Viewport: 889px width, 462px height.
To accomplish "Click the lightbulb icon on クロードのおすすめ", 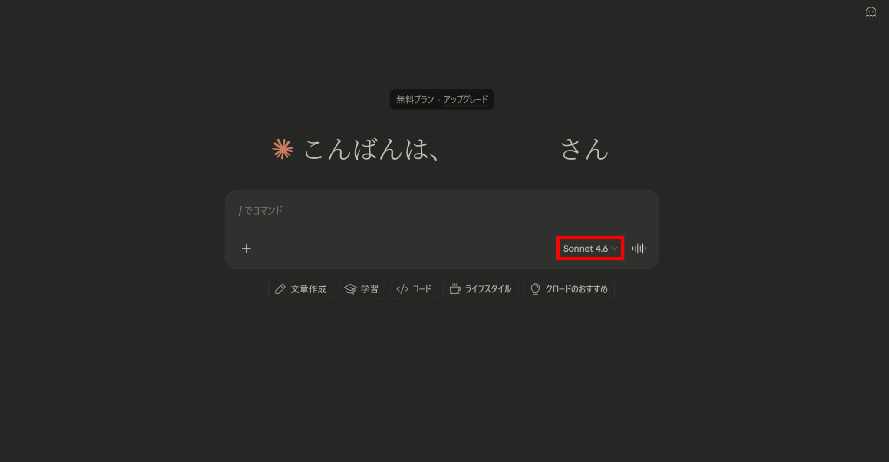I will point(535,289).
